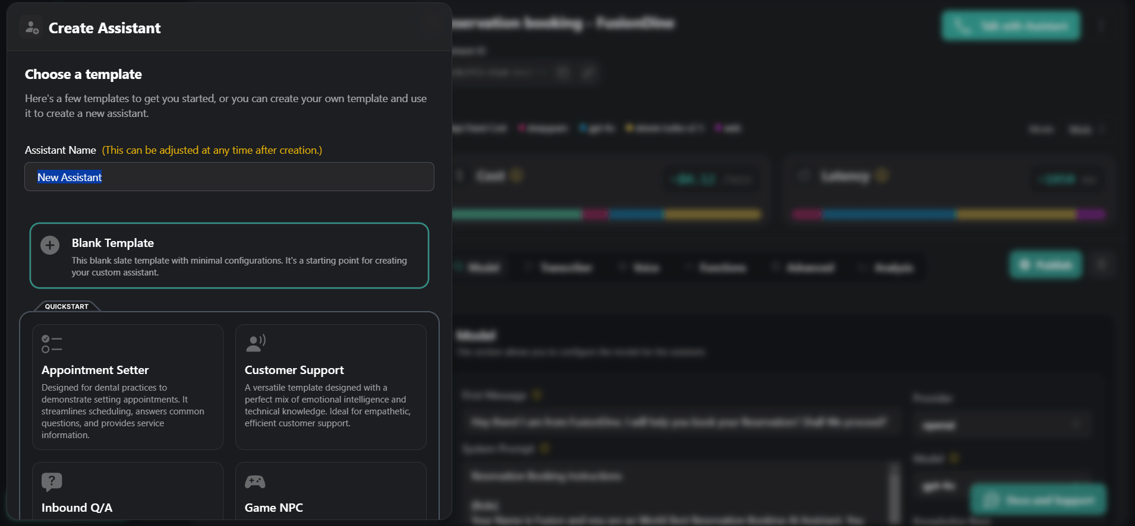Click the colored Cost breakdown bar
This screenshot has height=526, width=1135.
606,214
